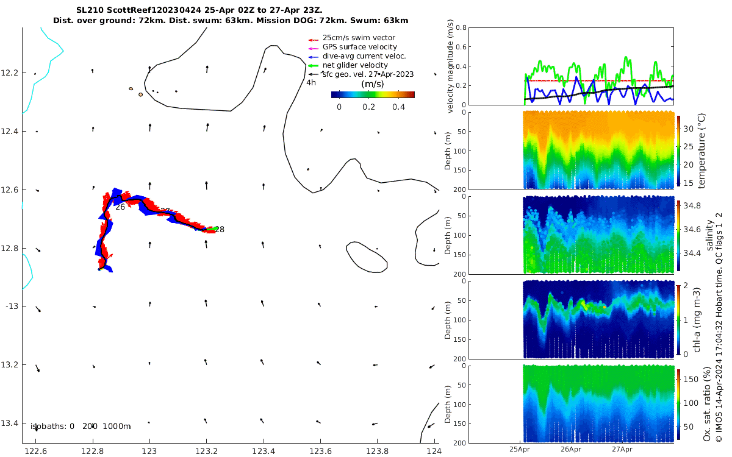
Task: Click the 'net glider velocity' legend text
Action: pyautogui.click(x=355, y=65)
